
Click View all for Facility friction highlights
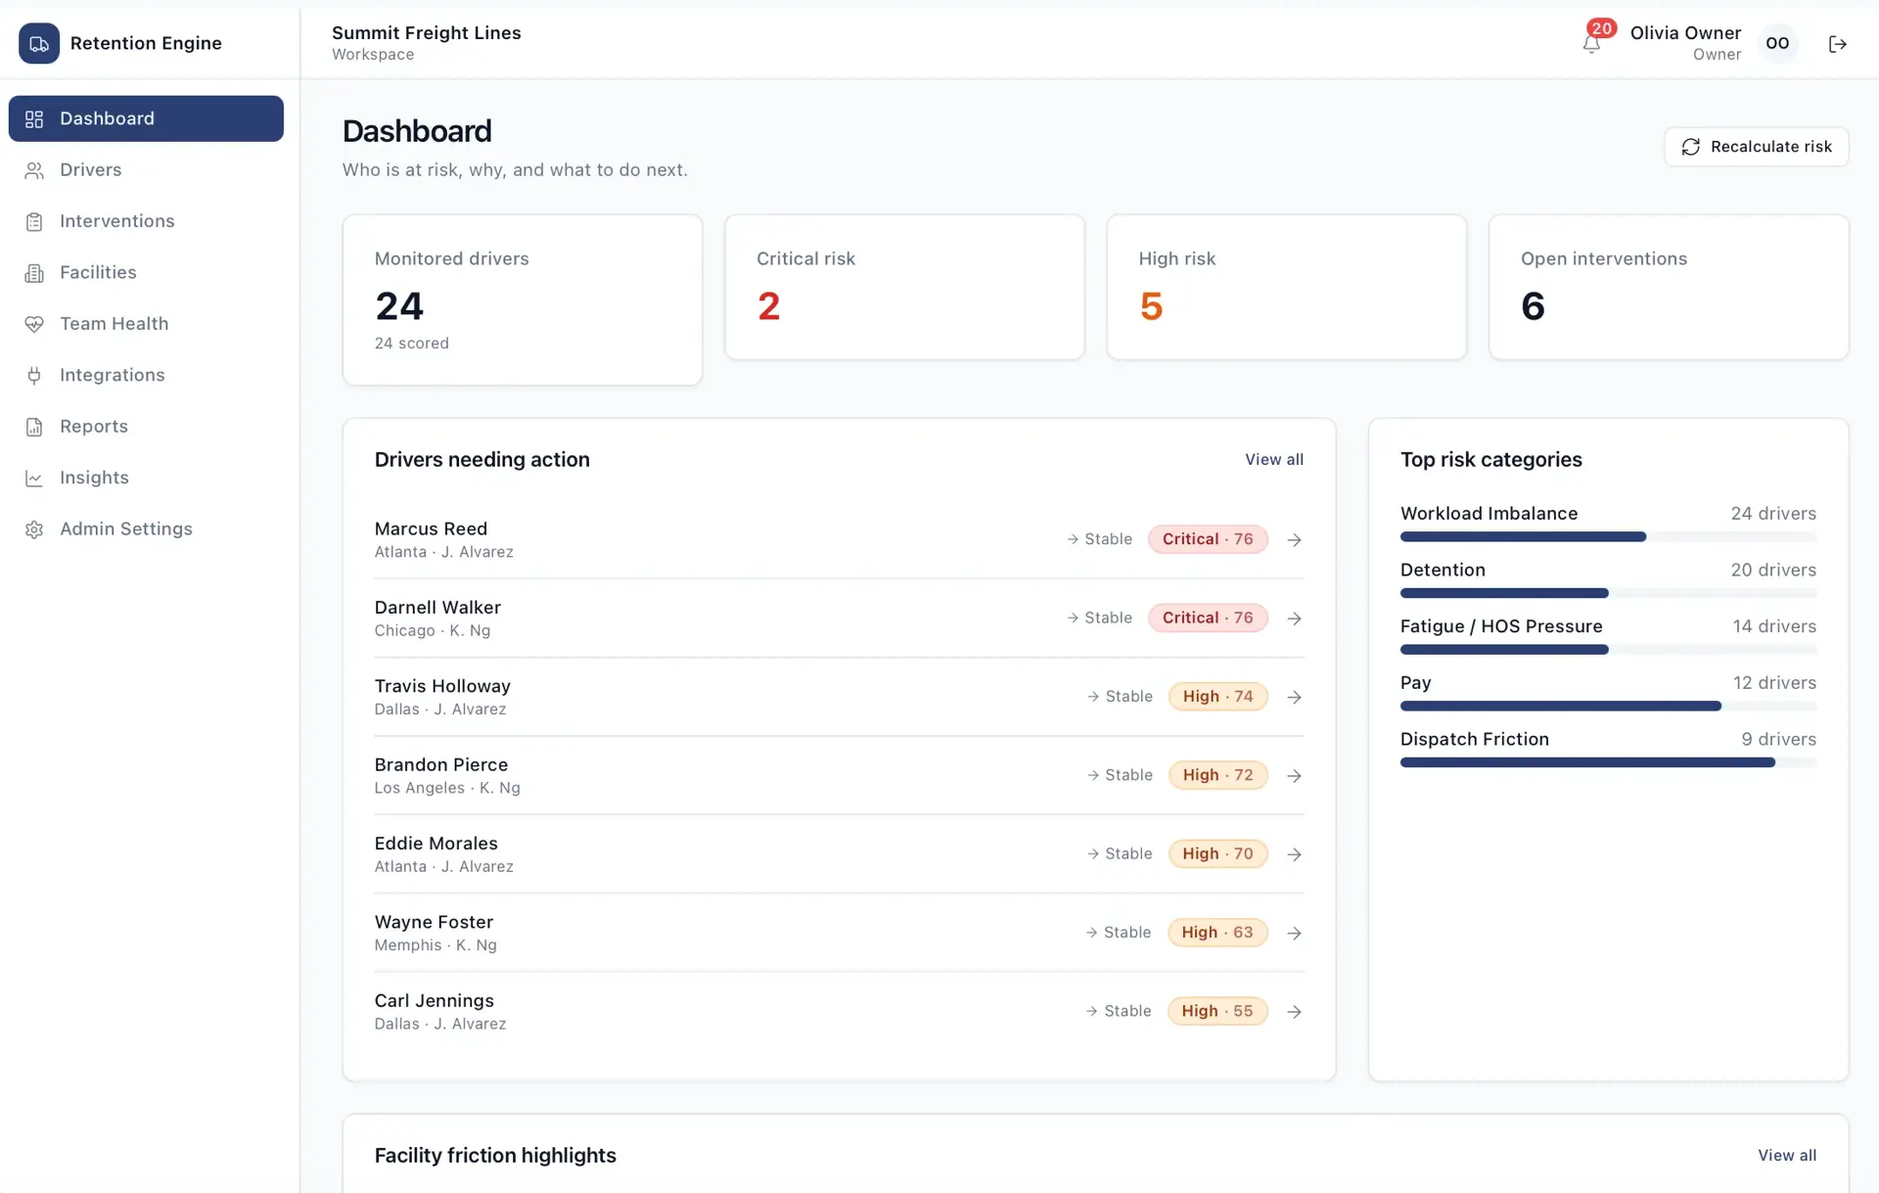click(1786, 1155)
